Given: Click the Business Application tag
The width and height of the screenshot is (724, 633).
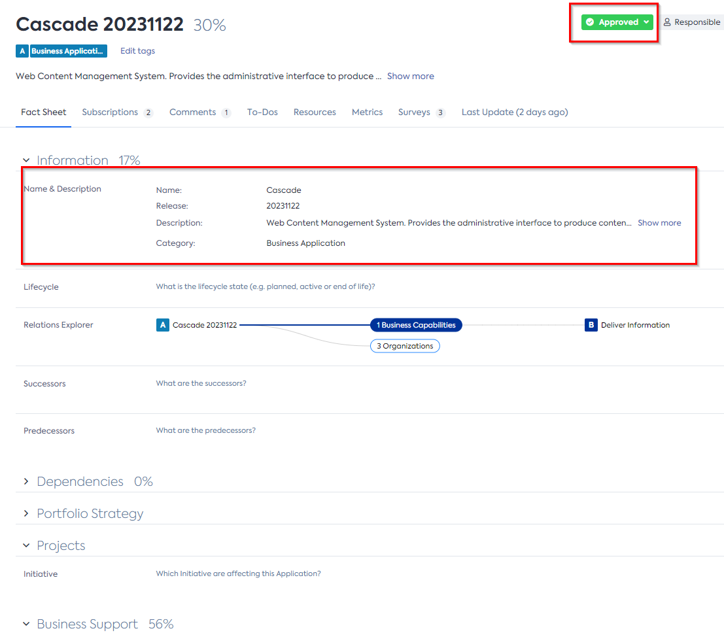Looking at the screenshot, I should pyautogui.click(x=68, y=51).
